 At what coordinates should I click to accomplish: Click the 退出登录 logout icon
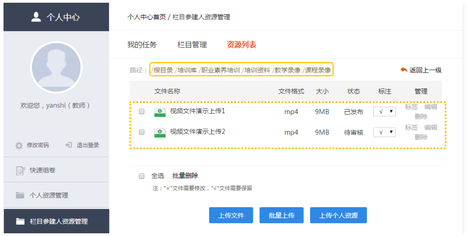tap(69, 145)
